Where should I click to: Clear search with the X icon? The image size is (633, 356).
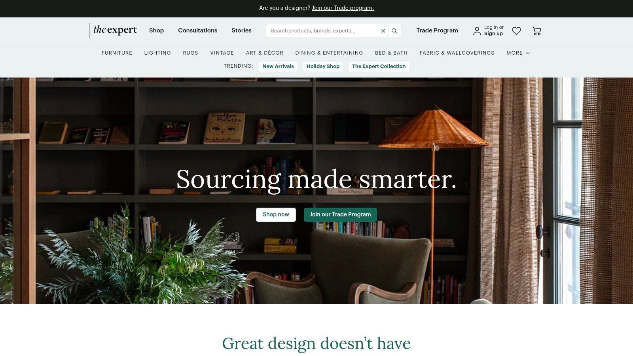(383, 31)
